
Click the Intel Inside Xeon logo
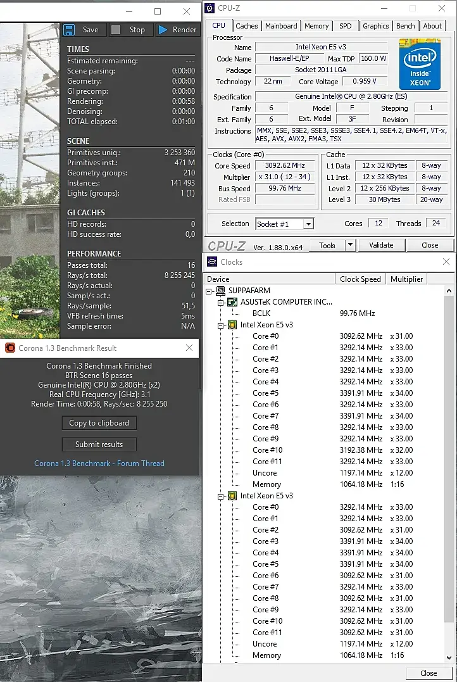tap(420, 64)
